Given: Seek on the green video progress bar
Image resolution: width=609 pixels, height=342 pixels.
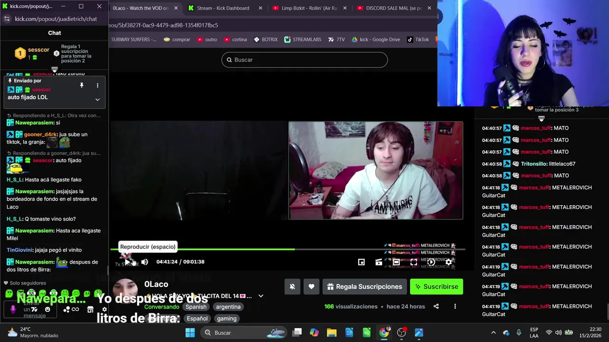Looking at the screenshot, I should [287, 249].
